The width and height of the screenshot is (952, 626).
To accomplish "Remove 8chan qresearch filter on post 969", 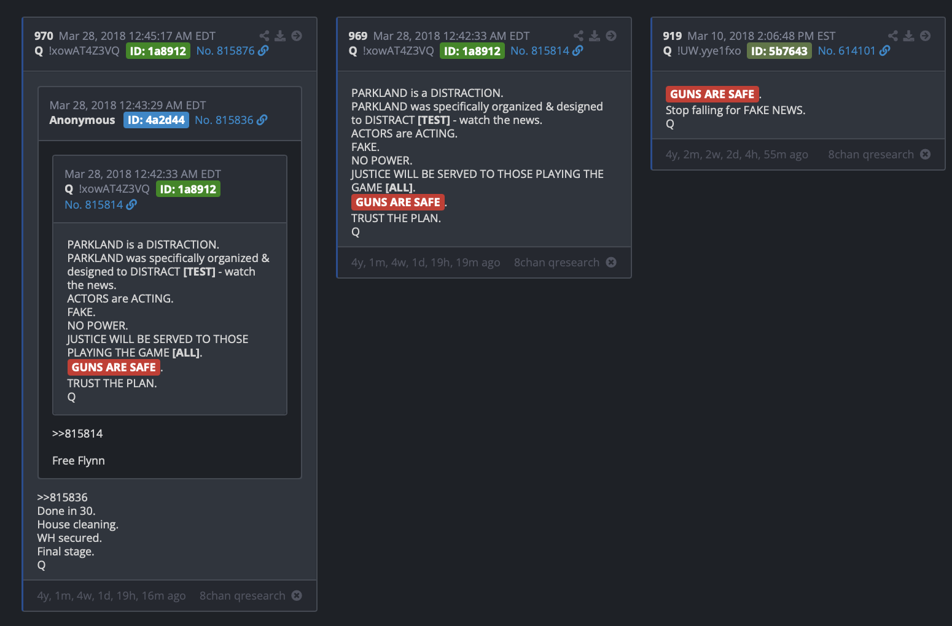I will coord(611,262).
